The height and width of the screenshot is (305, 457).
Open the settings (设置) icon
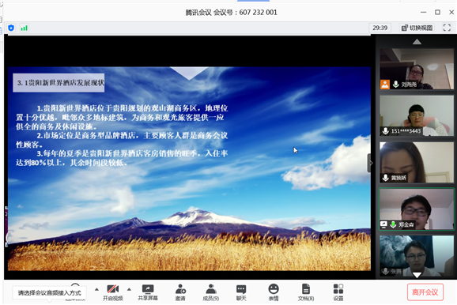[x=338, y=292]
